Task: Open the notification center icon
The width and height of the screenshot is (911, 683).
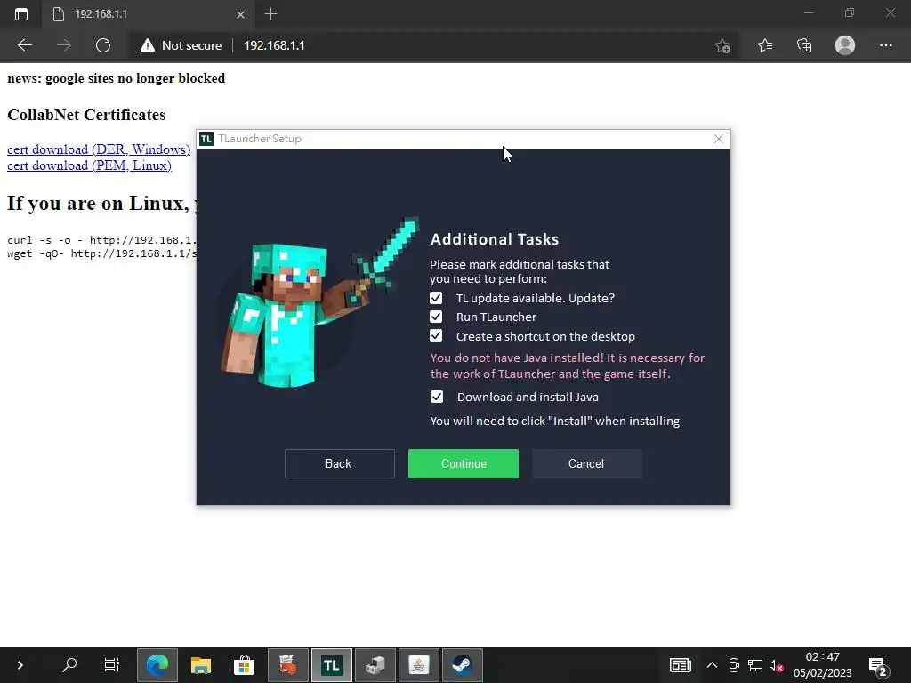Action: tap(879, 666)
